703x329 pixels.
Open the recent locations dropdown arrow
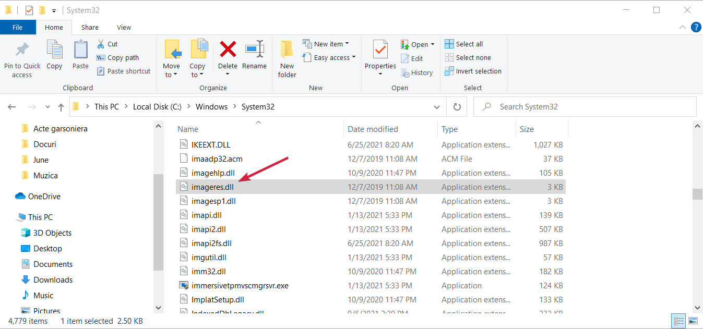point(47,107)
